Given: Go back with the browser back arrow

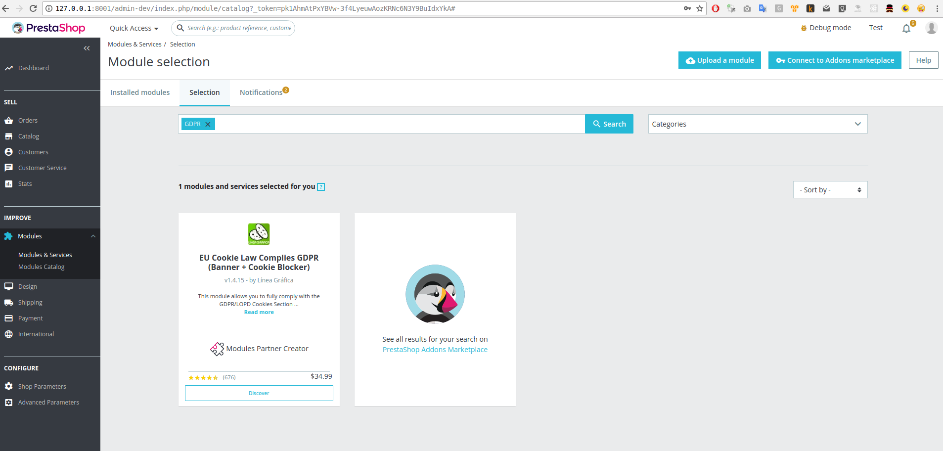Looking at the screenshot, I should click(x=6, y=8).
